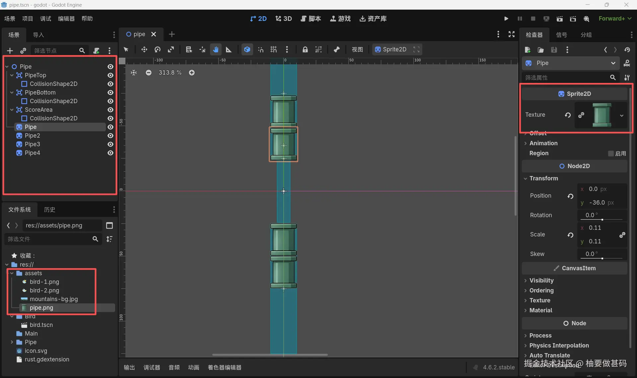637x378 pixels.
Task: Select pipe.png in the file system
Action: [41, 308]
